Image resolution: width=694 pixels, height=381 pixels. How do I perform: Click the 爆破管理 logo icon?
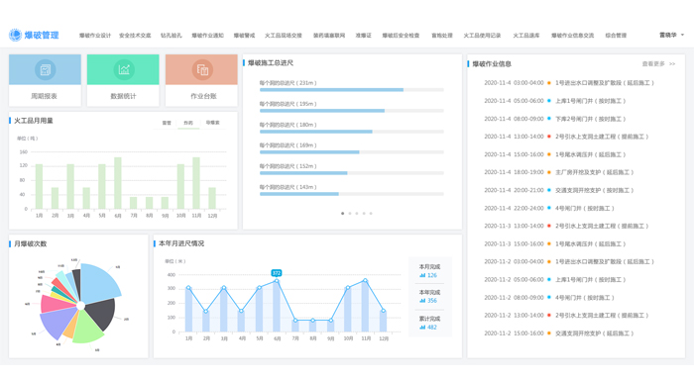15,35
